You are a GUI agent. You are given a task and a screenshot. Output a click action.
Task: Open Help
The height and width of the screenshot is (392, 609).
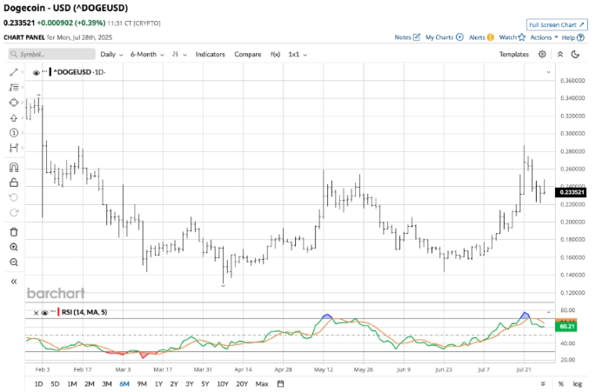[572, 37]
